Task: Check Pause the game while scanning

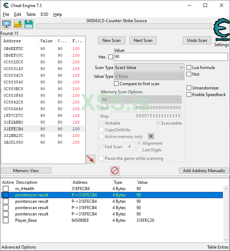Action: pyautogui.click(x=101, y=158)
